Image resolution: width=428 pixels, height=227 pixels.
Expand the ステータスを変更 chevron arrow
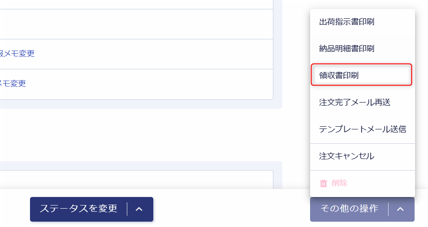(x=139, y=209)
